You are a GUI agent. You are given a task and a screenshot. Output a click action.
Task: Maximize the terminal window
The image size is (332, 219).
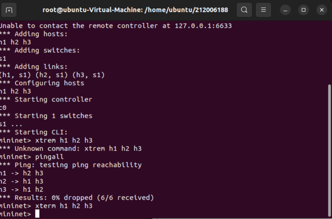[x=304, y=10]
